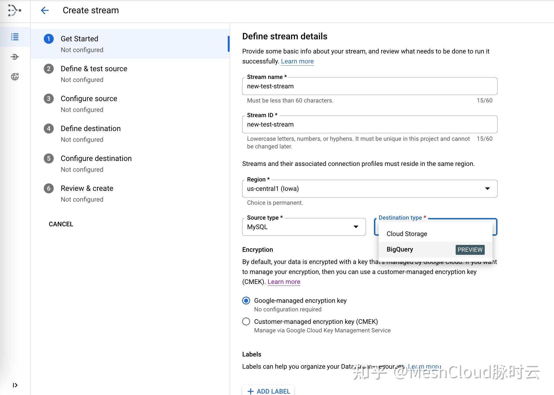Expand the left navigation panel
Screen dimensions: 554x395
(15, 385)
